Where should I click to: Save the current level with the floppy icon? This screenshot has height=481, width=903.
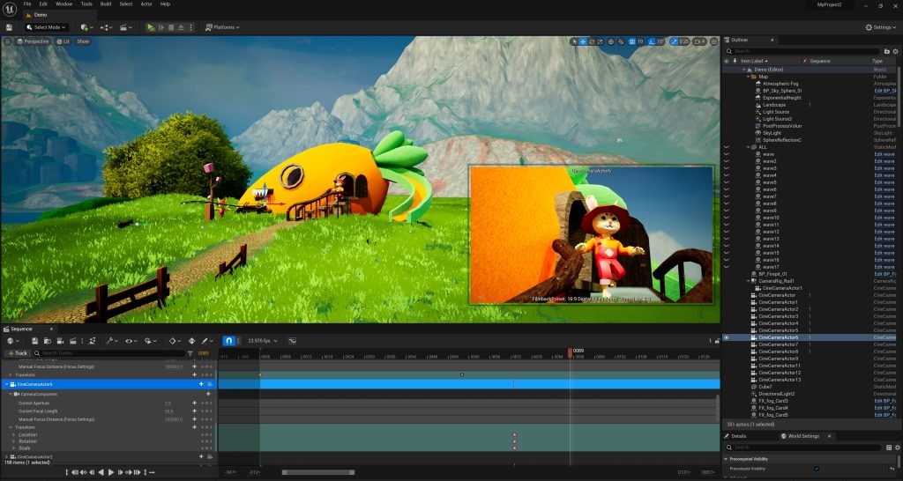(9, 27)
